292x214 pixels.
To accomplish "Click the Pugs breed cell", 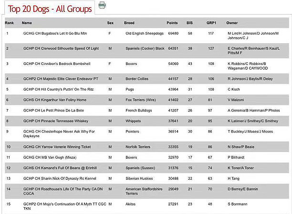I will pyautogui.click(x=130, y=89).
